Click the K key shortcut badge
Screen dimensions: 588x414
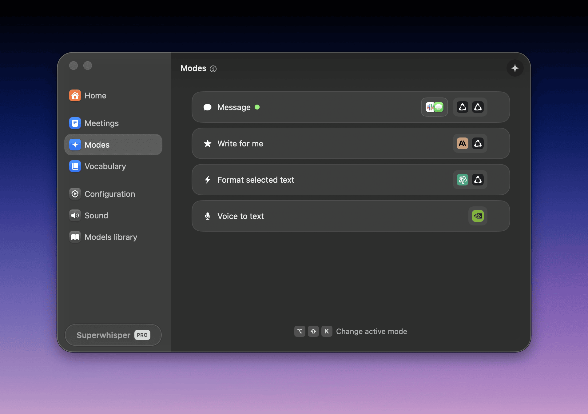pos(327,331)
